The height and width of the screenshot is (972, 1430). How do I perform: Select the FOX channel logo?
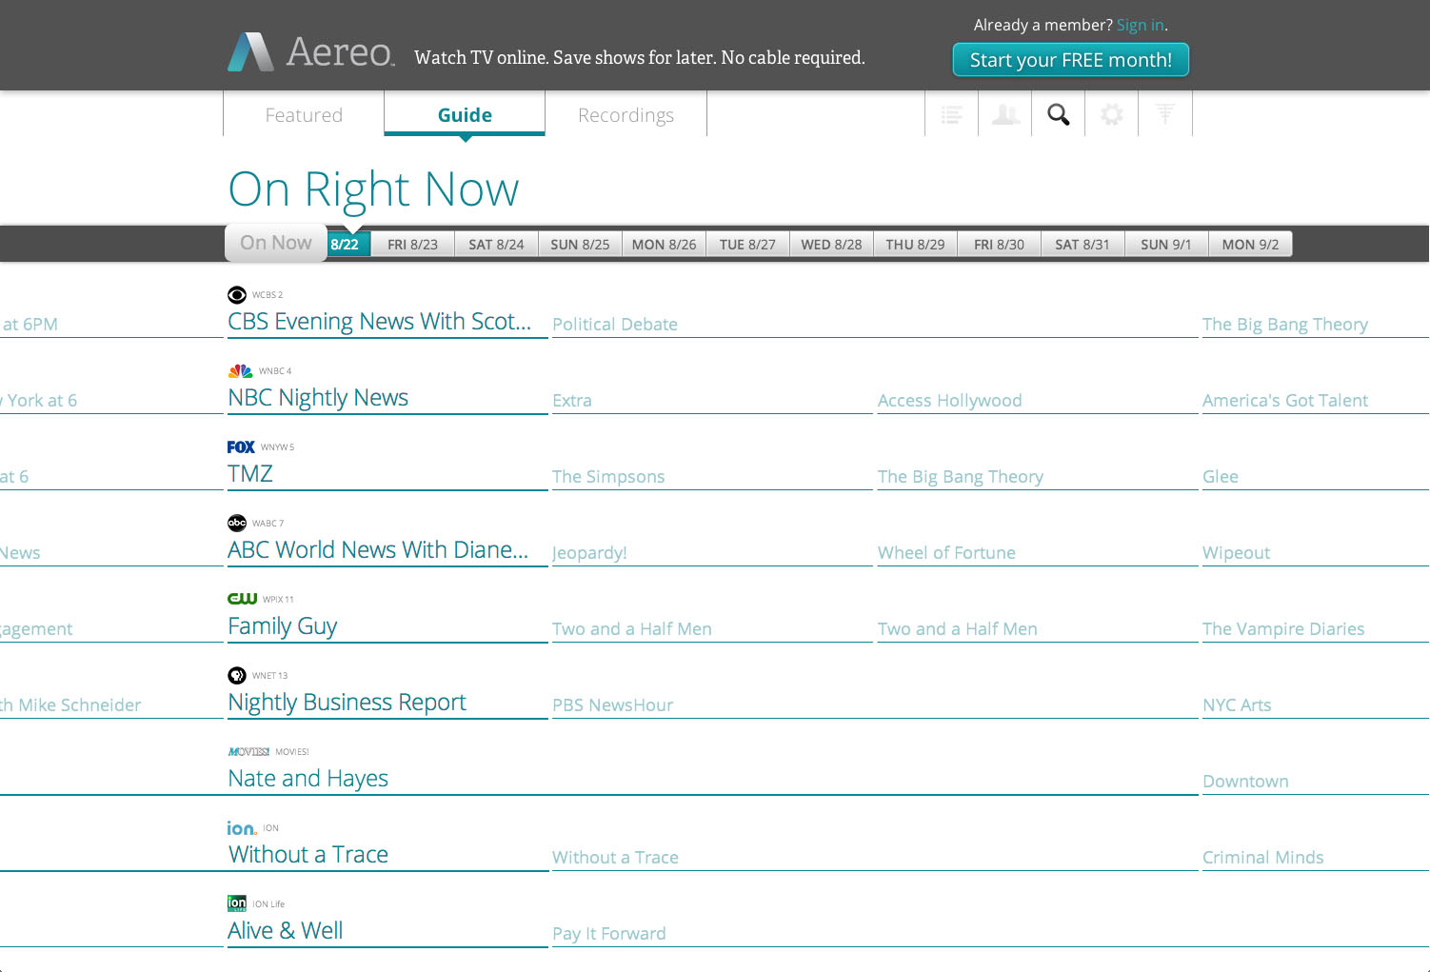coord(241,447)
